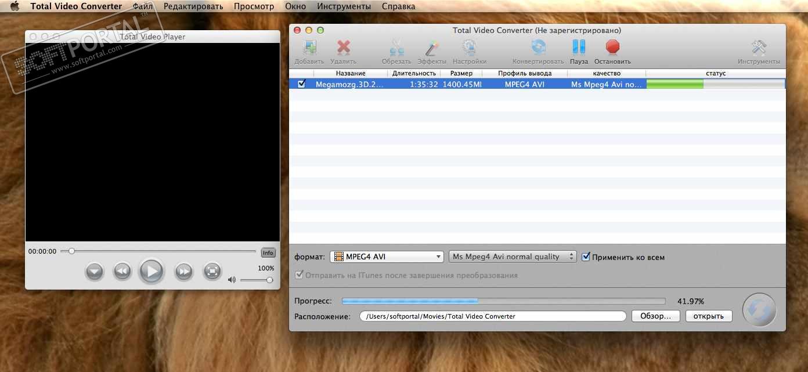
Task: Open the Окно menu
Action: click(295, 6)
